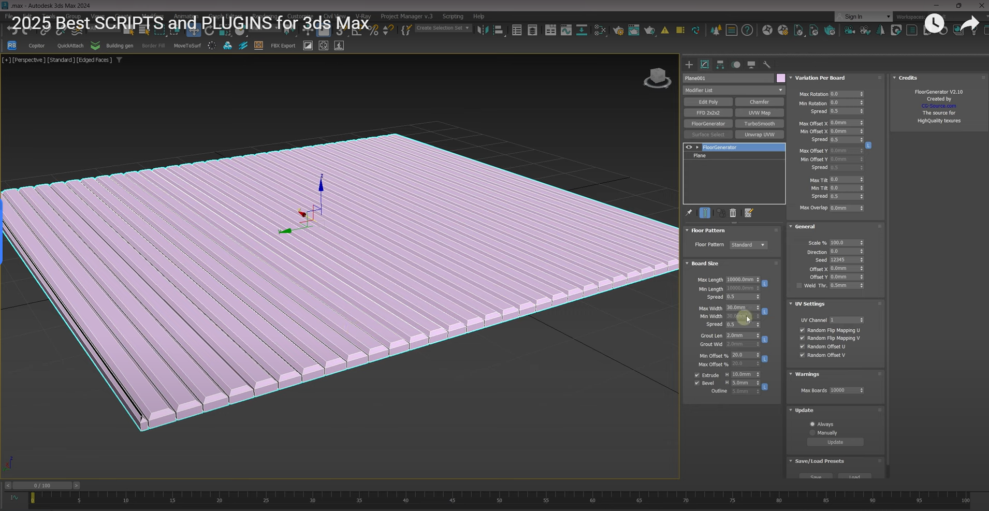Click the Pin Stack icon

click(689, 213)
